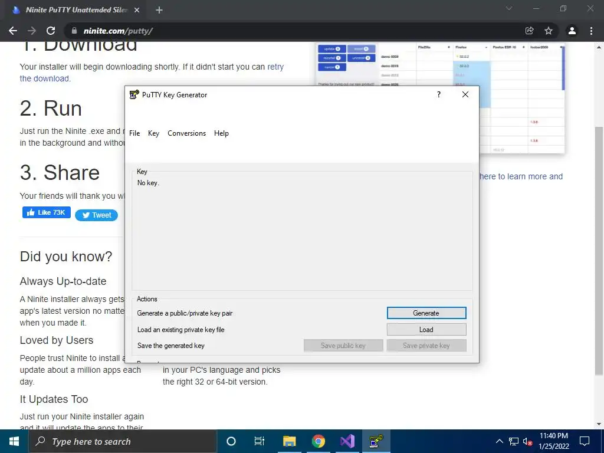Image resolution: width=604 pixels, height=453 pixels.
Task: Open the Windows Start menu
Action: coord(14,441)
